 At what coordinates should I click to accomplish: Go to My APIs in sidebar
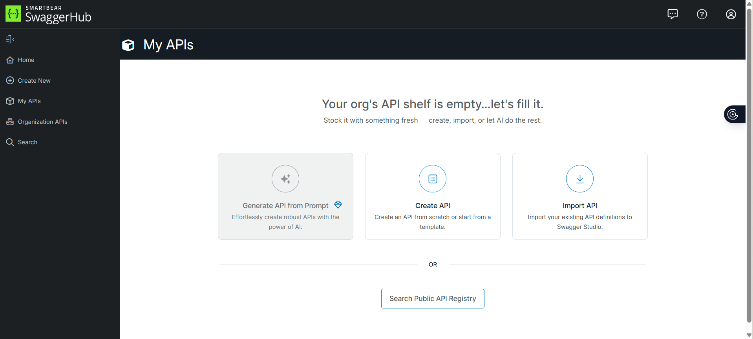click(29, 101)
